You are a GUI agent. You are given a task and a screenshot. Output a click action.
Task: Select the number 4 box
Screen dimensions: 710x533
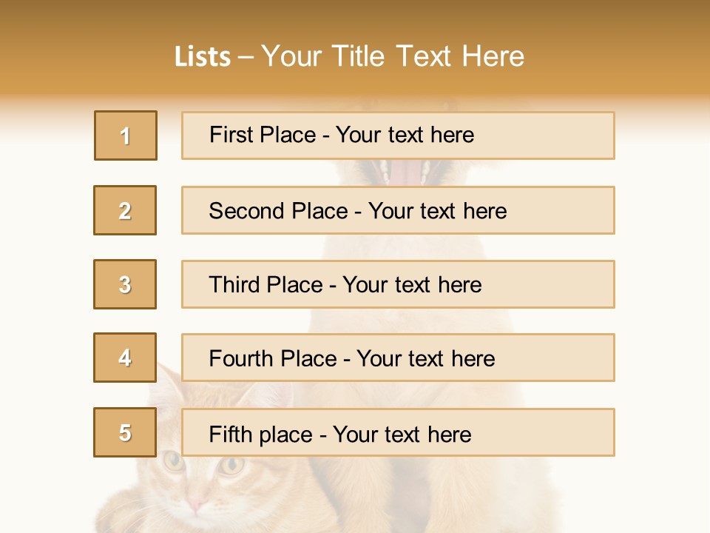tap(125, 358)
